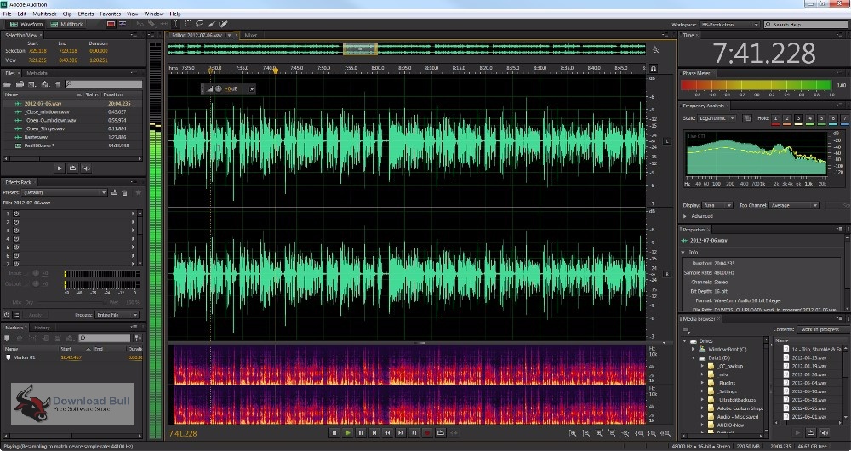Click the Search Help input field

pyautogui.click(x=806, y=25)
